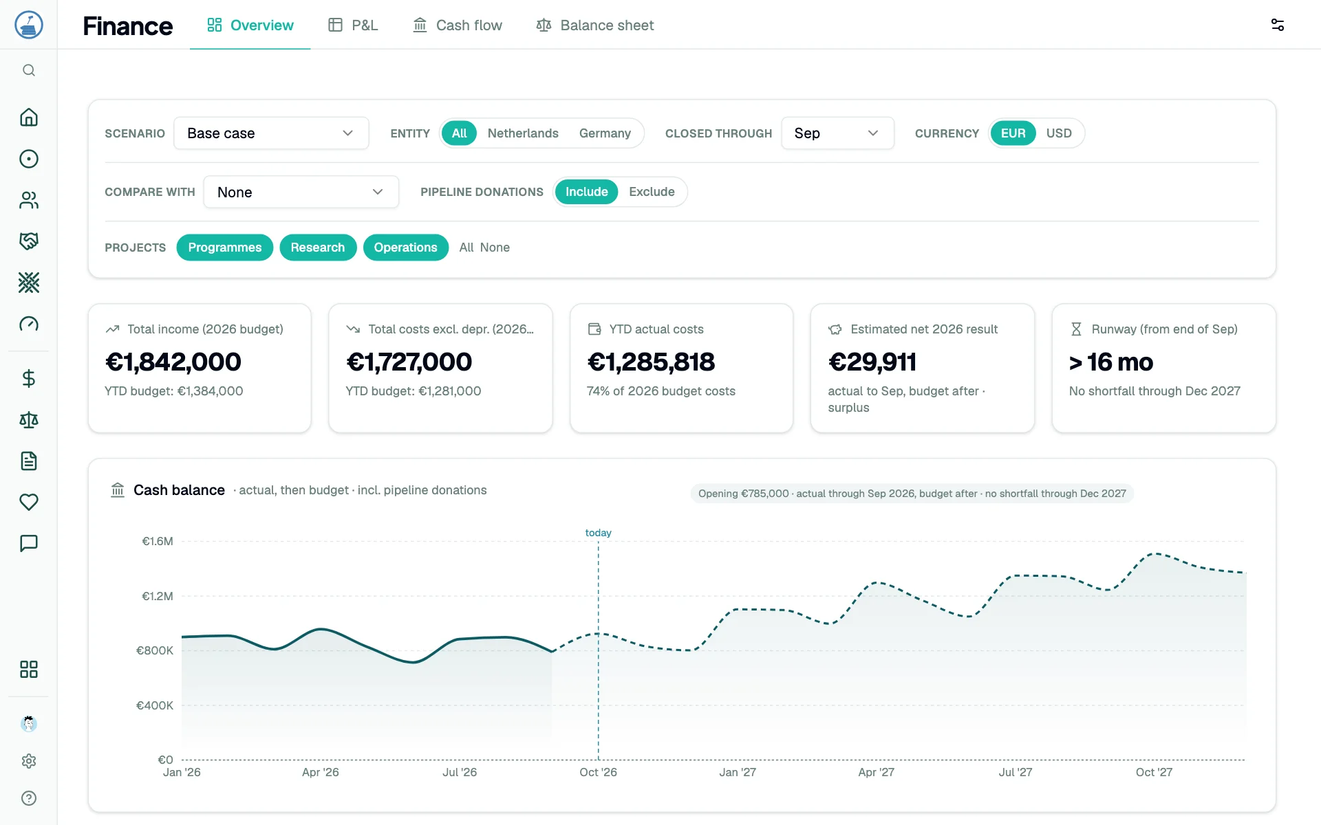Viewport: 1321px width, 825px height.
Task: Open the chat bubble icon in sidebar
Action: (x=29, y=544)
